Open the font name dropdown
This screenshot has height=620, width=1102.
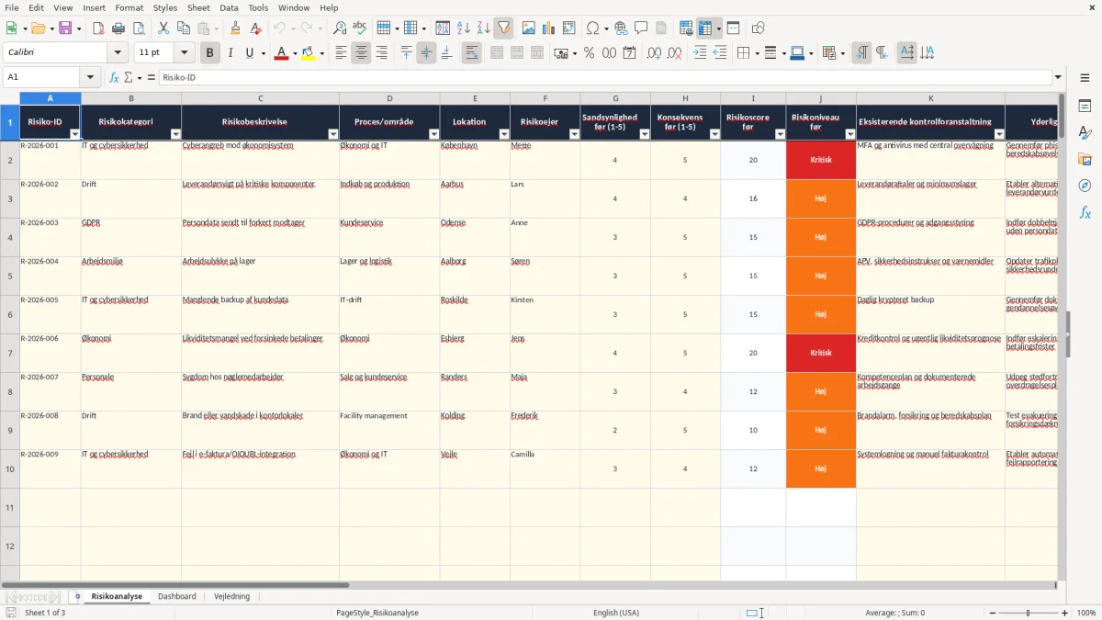pos(118,53)
